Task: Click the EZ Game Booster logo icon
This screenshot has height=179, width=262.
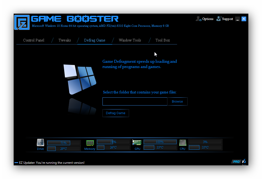Action: pyautogui.click(x=22, y=22)
